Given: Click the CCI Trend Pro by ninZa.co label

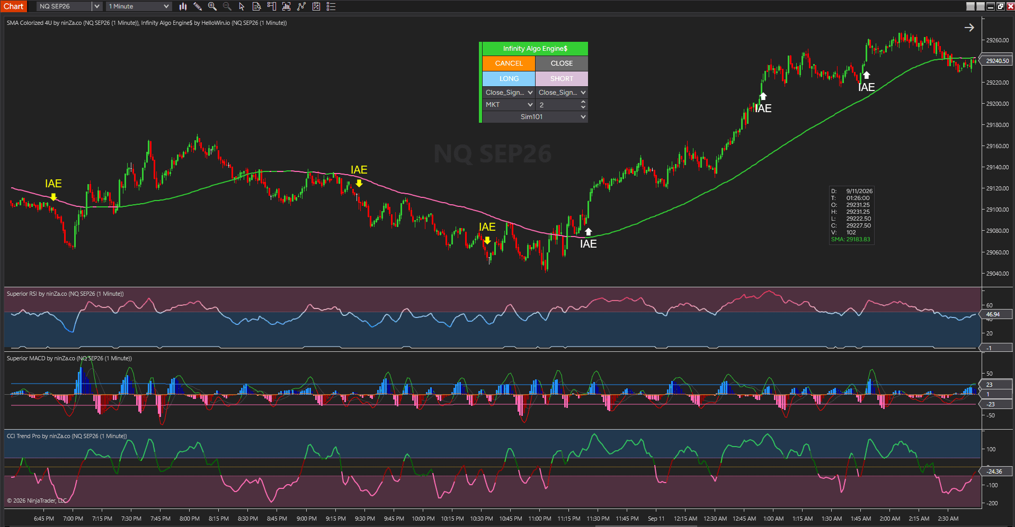Looking at the screenshot, I should (x=67, y=437).
